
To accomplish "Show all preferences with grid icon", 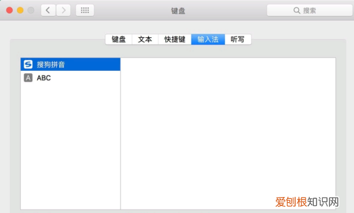I will 85,10.
